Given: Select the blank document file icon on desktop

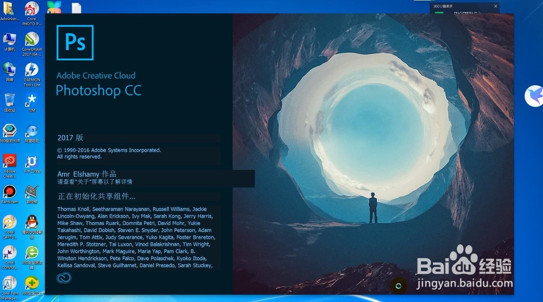Looking at the screenshot, I should pos(77,8).
